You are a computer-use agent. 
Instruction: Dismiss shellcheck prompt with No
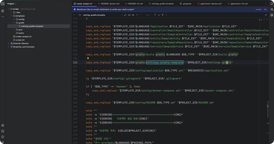pos(265,9)
